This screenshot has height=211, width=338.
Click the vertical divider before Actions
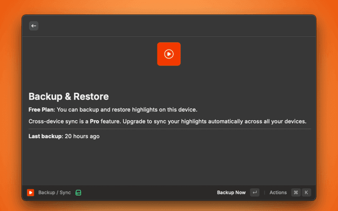point(264,193)
